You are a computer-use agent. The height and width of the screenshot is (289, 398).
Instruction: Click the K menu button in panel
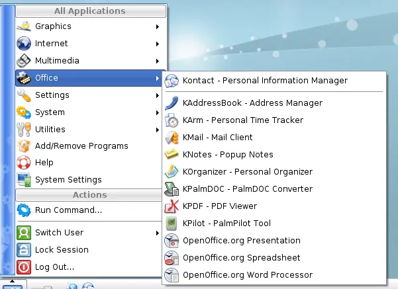[x=13, y=284]
